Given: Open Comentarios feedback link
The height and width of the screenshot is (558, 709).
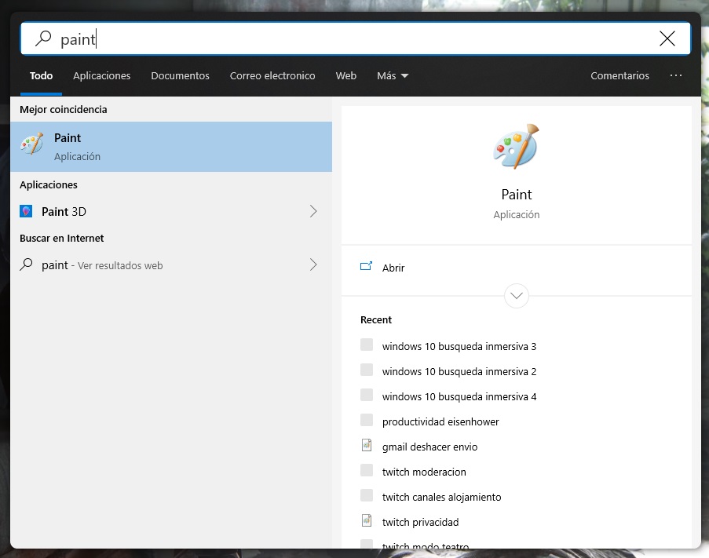Looking at the screenshot, I should pyautogui.click(x=619, y=76).
